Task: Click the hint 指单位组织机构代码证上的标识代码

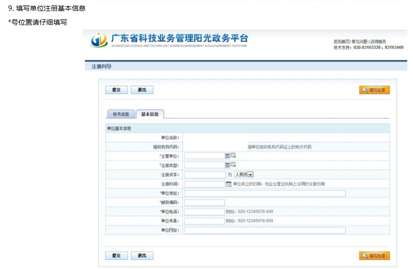Action: [x=279, y=147]
